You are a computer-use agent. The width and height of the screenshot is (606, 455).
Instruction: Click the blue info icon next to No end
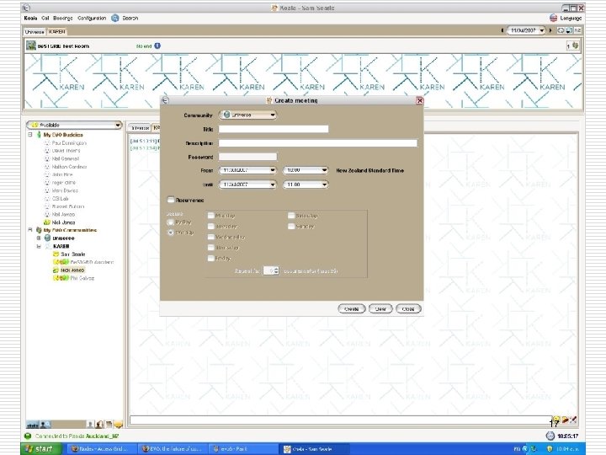[157, 45]
